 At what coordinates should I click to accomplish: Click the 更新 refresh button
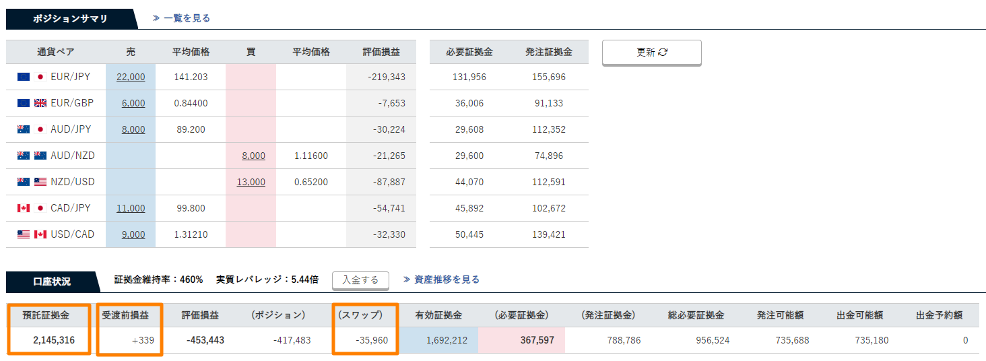(x=651, y=53)
